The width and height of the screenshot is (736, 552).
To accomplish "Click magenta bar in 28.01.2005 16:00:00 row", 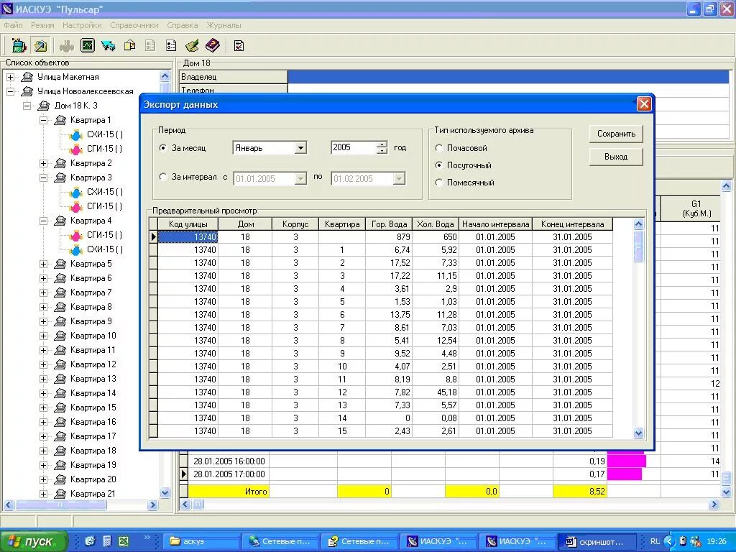I will 627,461.
